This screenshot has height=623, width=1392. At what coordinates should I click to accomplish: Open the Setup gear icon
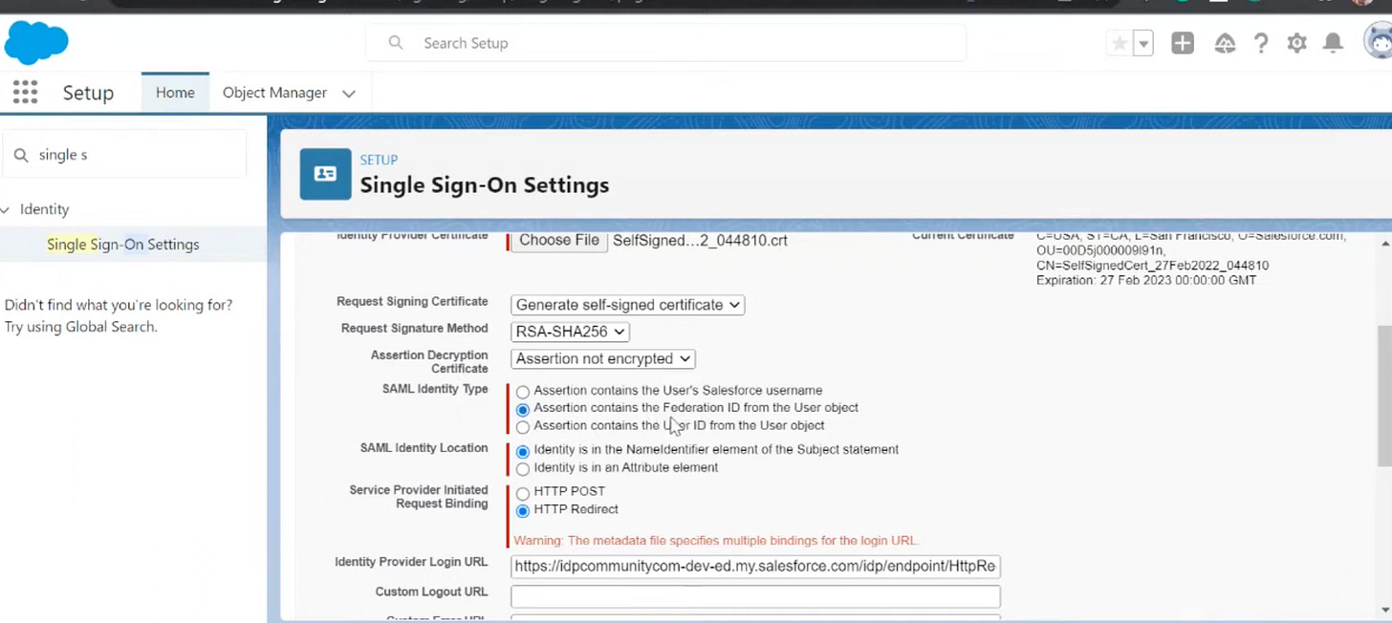(x=1296, y=43)
